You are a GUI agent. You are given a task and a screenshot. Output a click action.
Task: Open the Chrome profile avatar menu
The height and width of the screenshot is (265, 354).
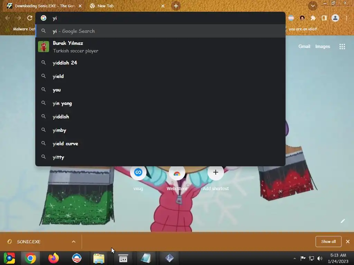point(335,18)
